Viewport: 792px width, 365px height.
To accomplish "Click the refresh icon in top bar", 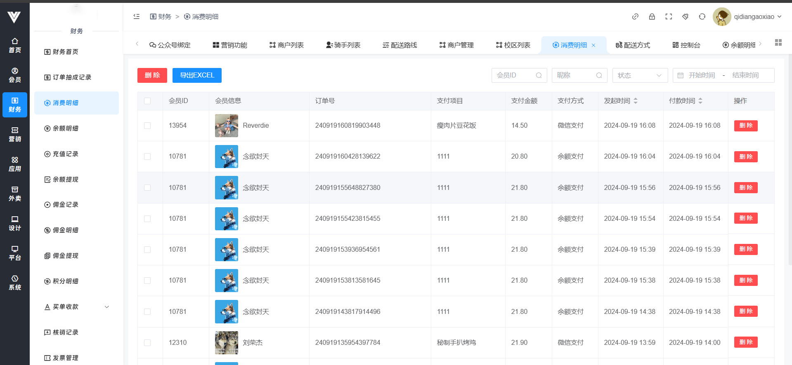I will click(x=702, y=16).
